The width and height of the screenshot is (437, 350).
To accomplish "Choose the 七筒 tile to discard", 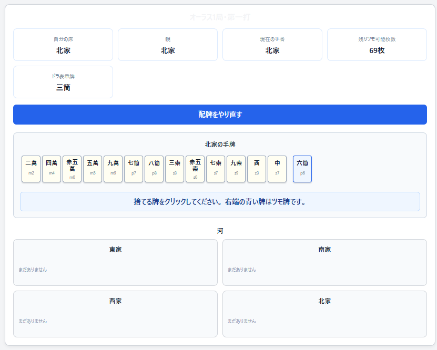I will (x=134, y=169).
